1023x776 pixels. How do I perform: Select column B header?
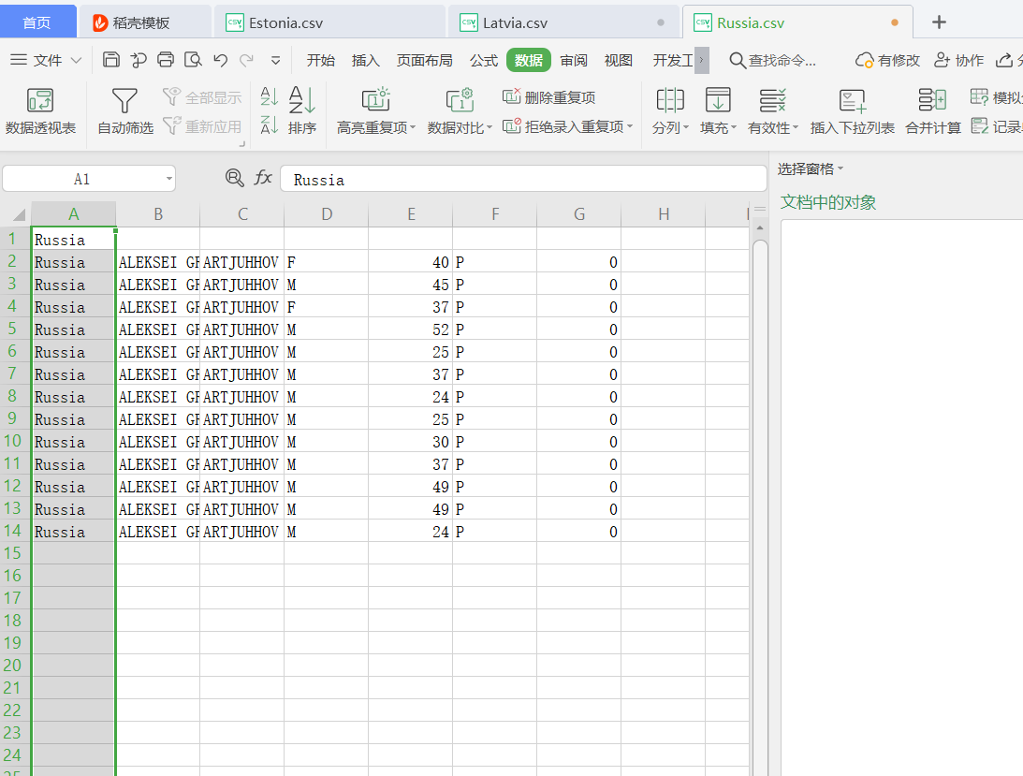coord(158,214)
